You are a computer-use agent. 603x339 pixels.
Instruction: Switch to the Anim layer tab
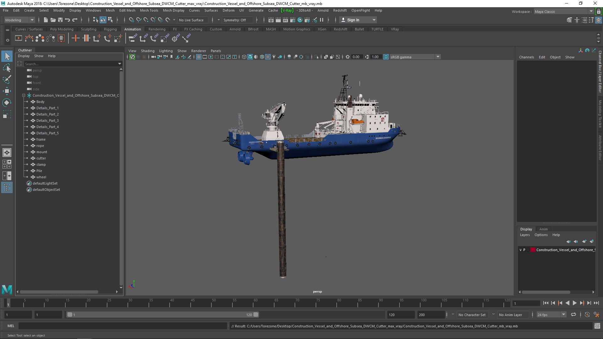(x=543, y=229)
